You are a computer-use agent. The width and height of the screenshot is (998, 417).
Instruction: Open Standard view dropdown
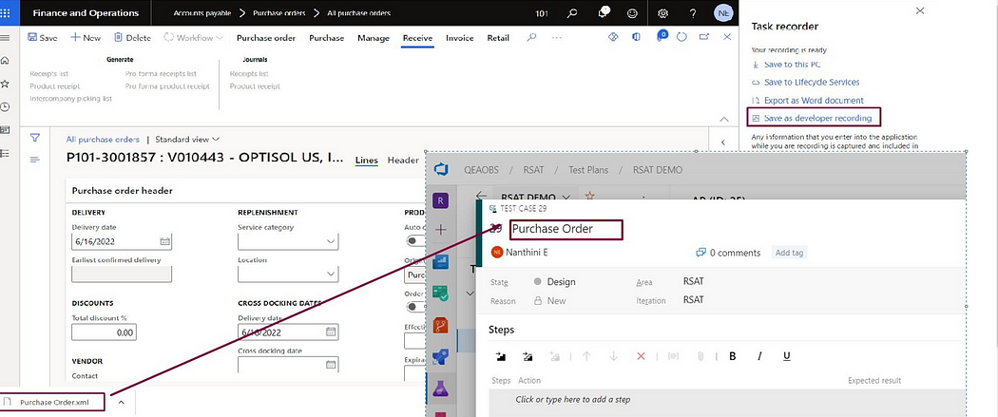(x=187, y=140)
